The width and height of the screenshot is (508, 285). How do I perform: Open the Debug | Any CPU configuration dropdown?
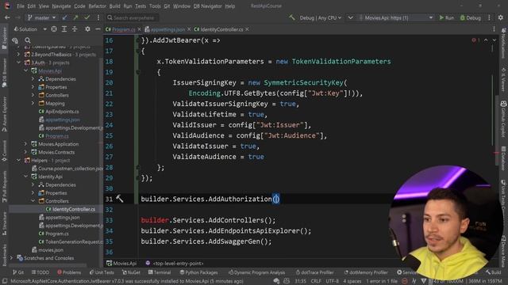pos(320,17)
